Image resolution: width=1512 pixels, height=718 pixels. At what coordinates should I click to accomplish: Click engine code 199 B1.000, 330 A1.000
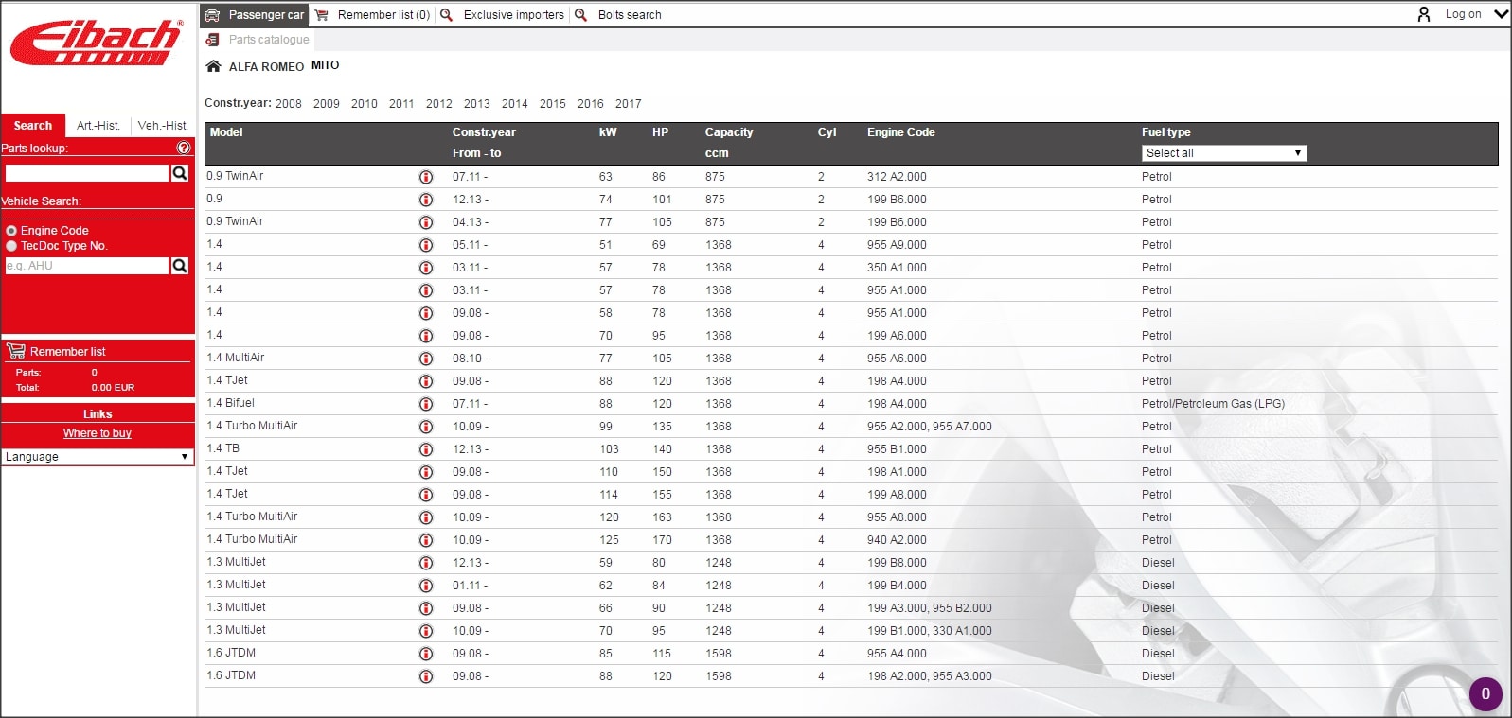pos(930,631)
